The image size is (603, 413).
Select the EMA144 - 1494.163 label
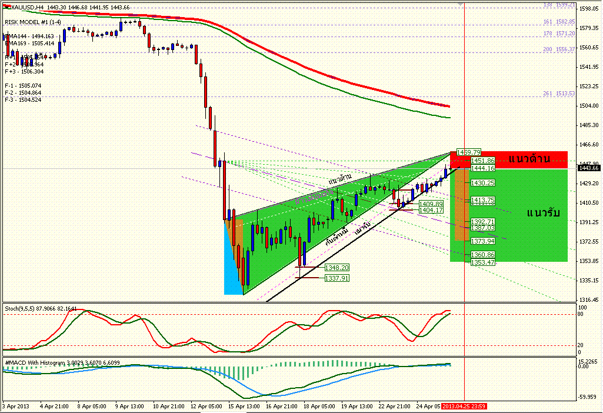[29, 36]
